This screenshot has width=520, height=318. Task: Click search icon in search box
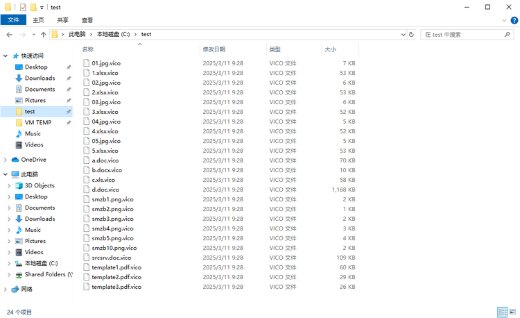[508, 34]
